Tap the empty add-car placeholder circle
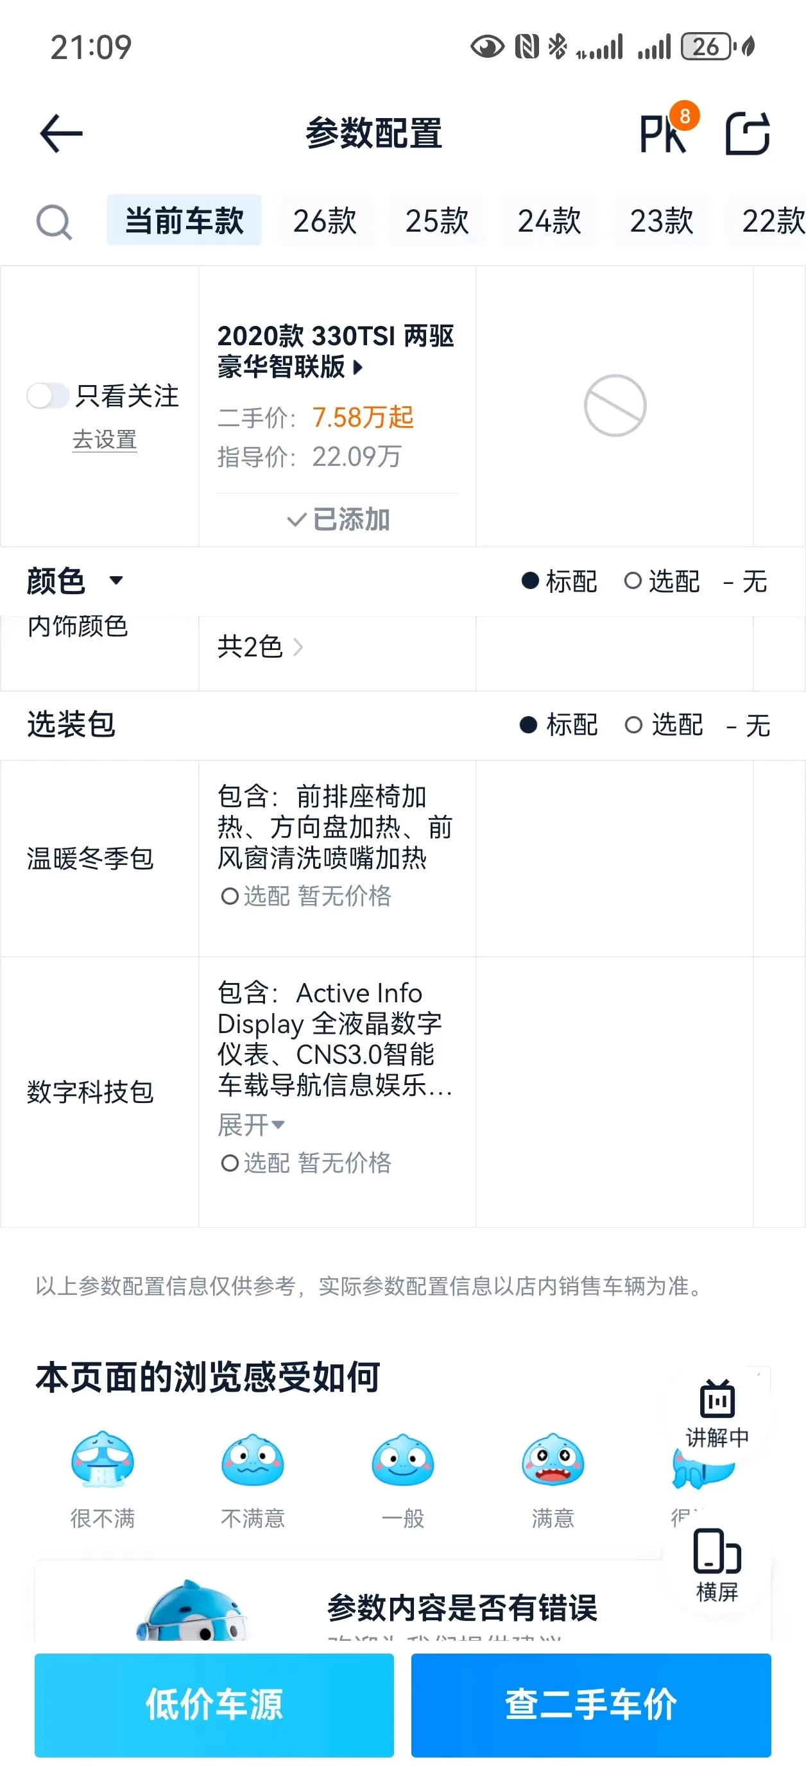The width and height of the screenshot is (806, 1771). pos(615,406)
